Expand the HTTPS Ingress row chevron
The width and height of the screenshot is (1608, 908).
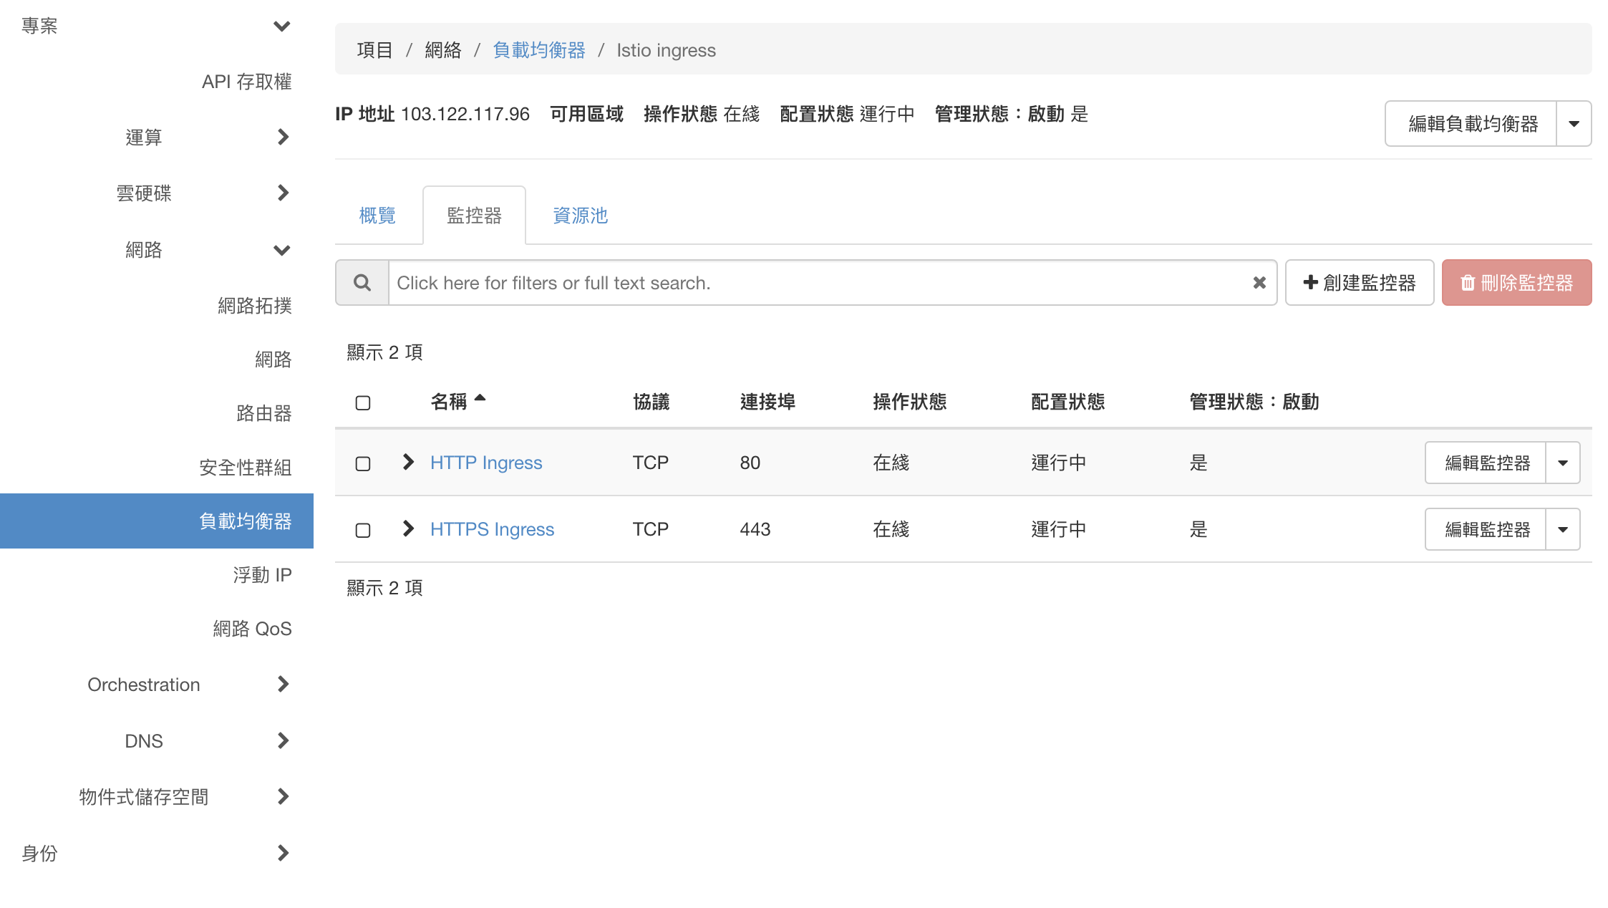pyautogui.click(x=408, y=528)
